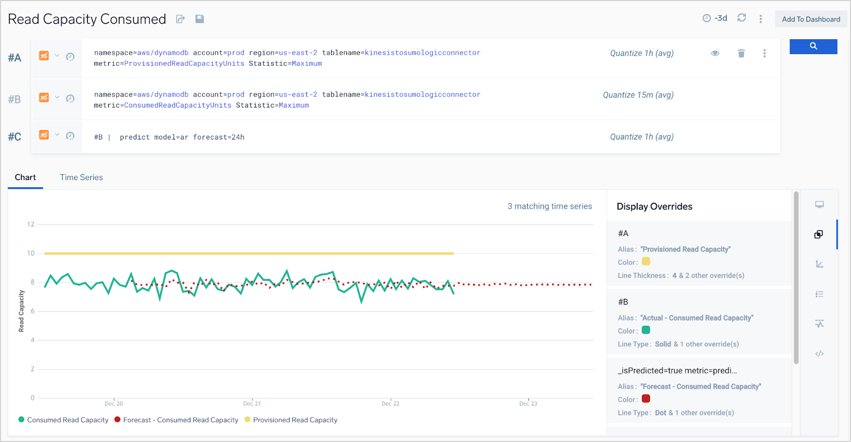The width and height of the screenshot is (851, 442).
Task: Toggle Consumed Read Capacity legend series
Action: pyautogui.click(x=63, y=420)
